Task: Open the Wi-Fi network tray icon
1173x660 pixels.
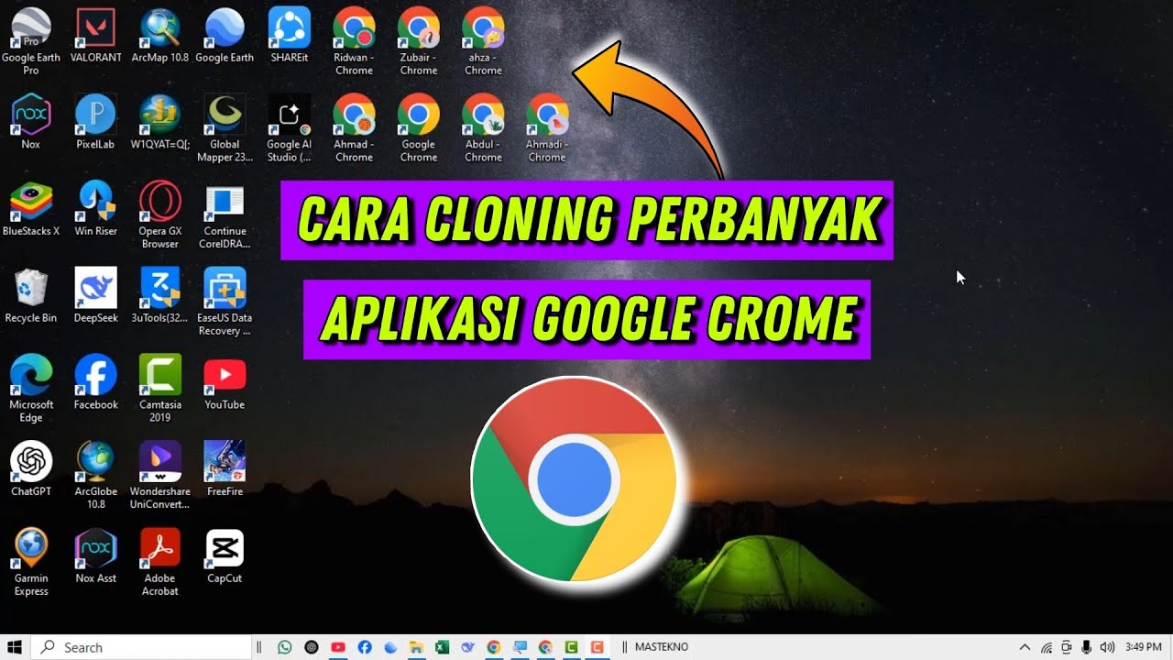Action: click(x=1047, y=647)
